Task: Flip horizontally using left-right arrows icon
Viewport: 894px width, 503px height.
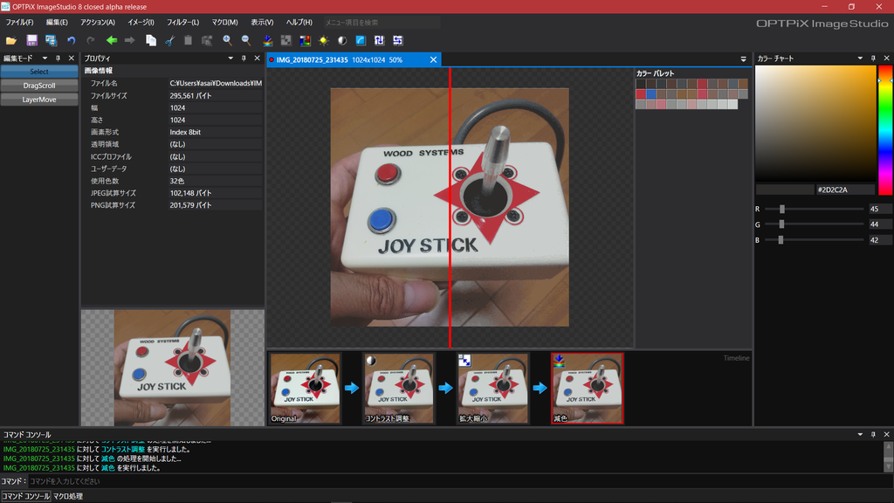Action: coord(398,40)
